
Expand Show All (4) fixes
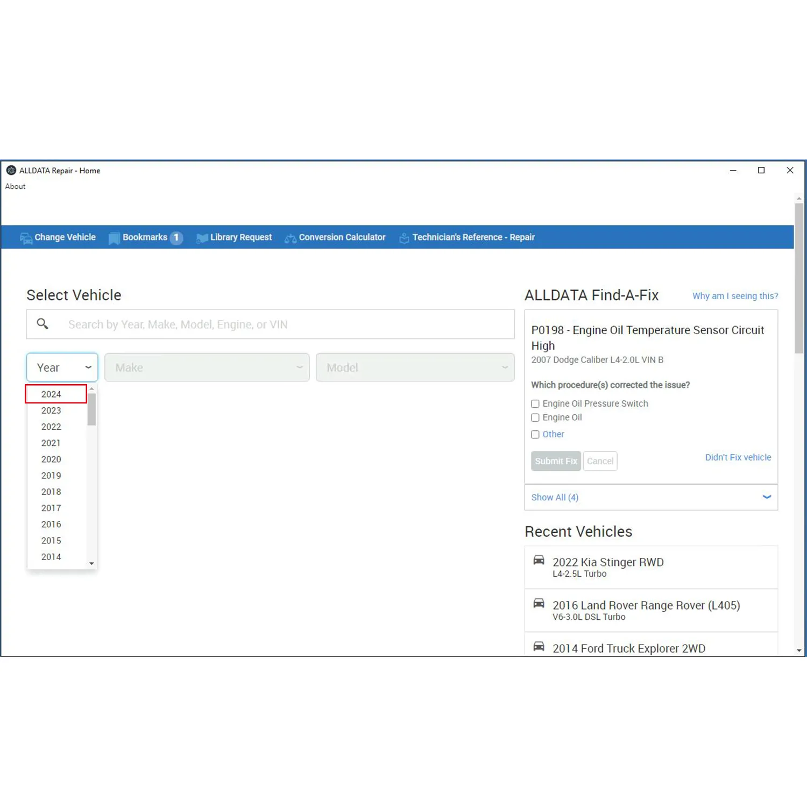pyautogui.click(x=767, y=497)
